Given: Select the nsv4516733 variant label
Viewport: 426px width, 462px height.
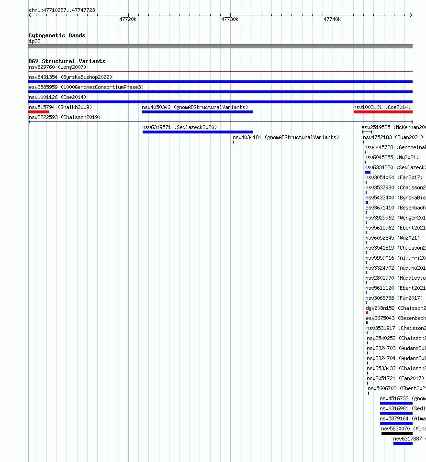Looking at the screenshot, I should pos(403,398).
